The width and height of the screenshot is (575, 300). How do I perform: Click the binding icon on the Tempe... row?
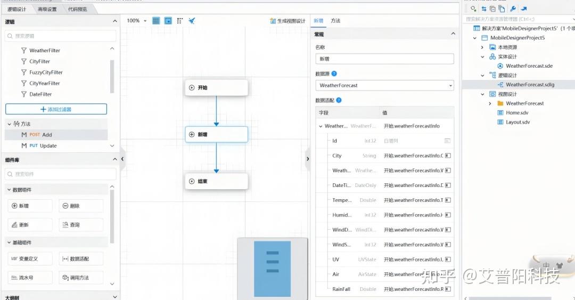[x=448, y=200]
